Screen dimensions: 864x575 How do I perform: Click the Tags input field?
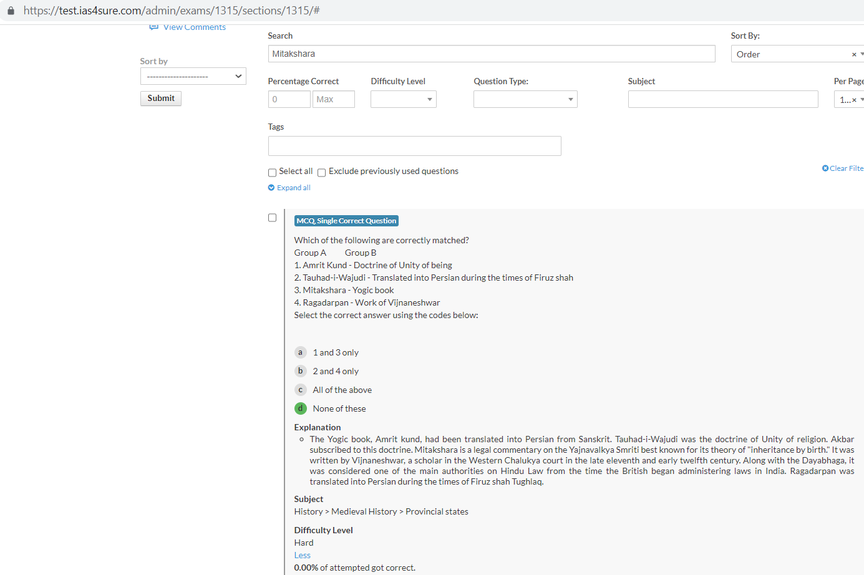414,146
